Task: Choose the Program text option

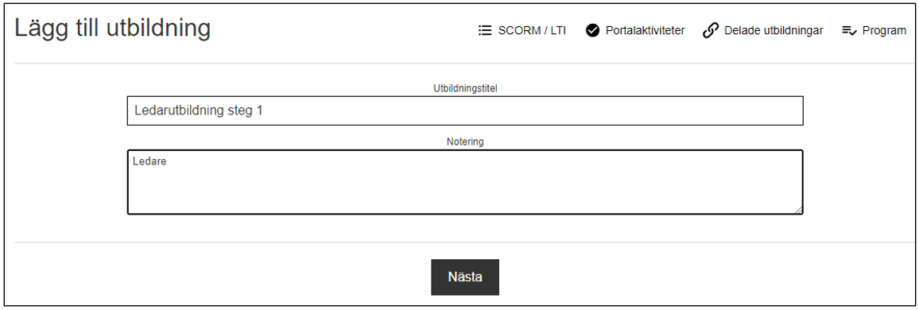Action: click(x=885, y=30)
